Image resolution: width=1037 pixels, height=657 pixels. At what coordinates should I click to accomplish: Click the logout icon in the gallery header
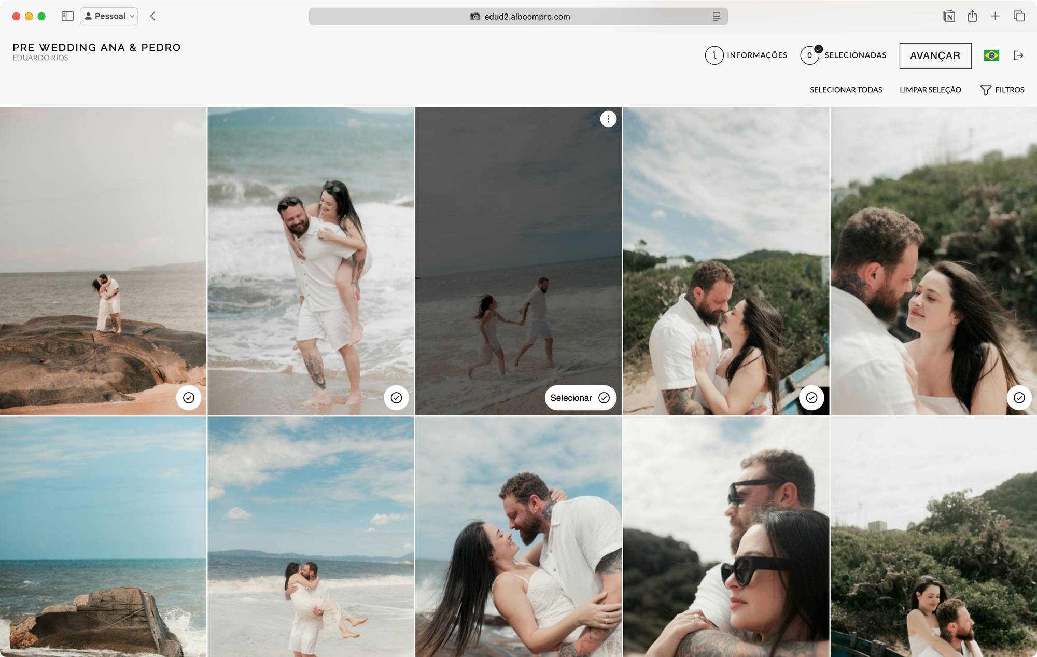(1019, 55)
